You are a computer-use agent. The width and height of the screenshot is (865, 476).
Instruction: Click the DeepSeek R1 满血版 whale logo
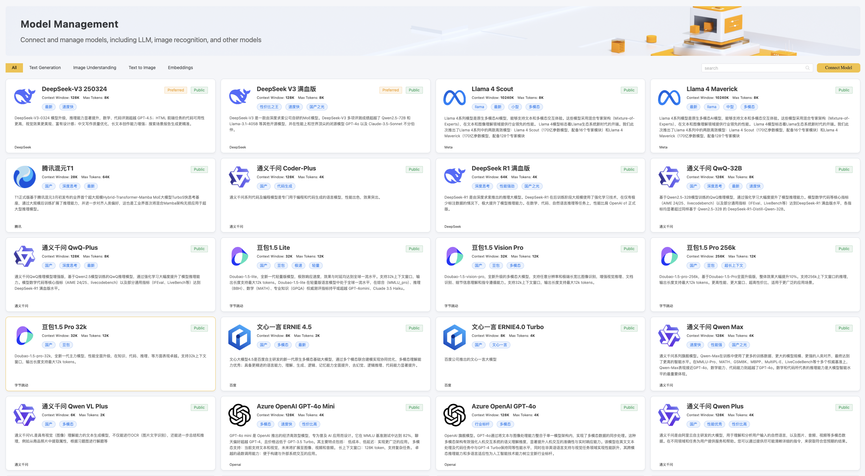coord(454,176)
